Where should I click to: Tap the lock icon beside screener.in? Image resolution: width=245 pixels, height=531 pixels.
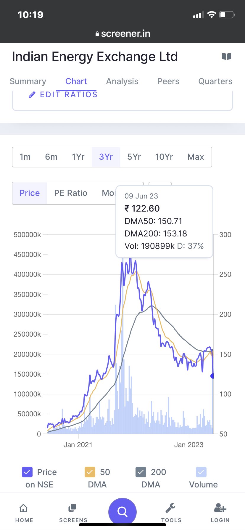coord(97,34)
